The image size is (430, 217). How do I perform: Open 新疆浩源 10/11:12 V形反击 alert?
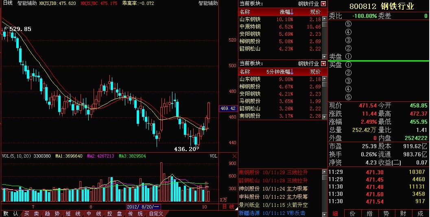click(x=272, y=213)
